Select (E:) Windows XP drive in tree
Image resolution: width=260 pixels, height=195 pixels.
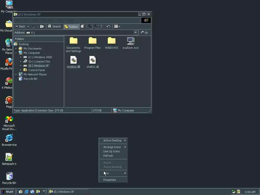[x=39, y=66]
